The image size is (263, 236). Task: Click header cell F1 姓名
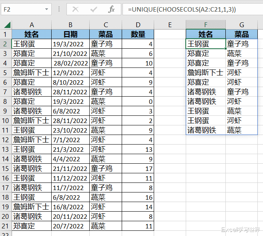206,34
